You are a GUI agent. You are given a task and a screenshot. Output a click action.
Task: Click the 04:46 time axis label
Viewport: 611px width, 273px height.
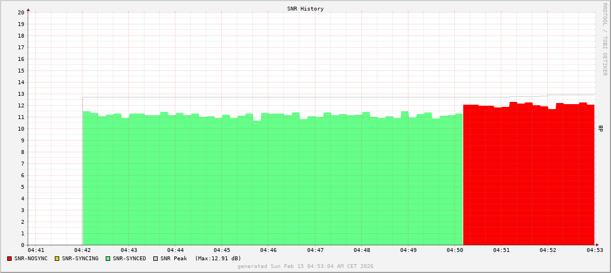click(268, 251)
